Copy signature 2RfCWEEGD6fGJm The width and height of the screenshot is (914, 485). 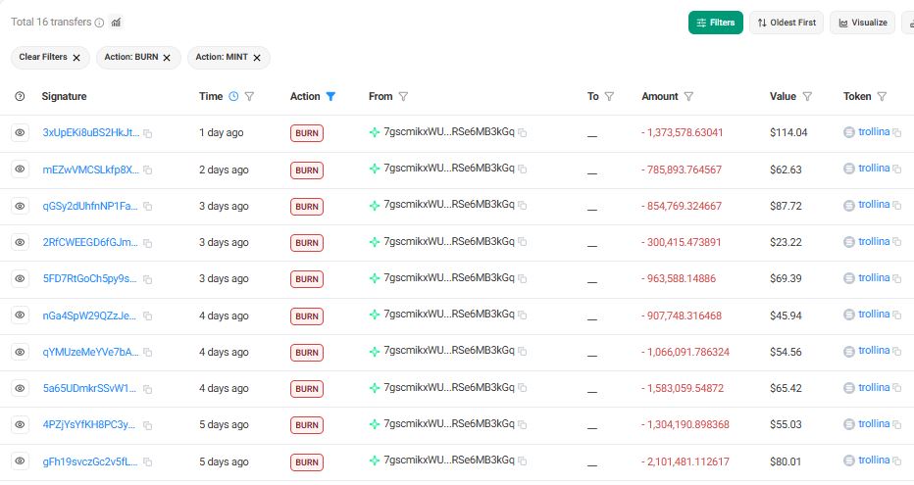point(148,243)
